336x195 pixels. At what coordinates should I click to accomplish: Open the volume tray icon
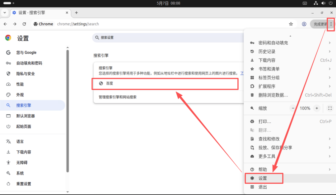323,3
